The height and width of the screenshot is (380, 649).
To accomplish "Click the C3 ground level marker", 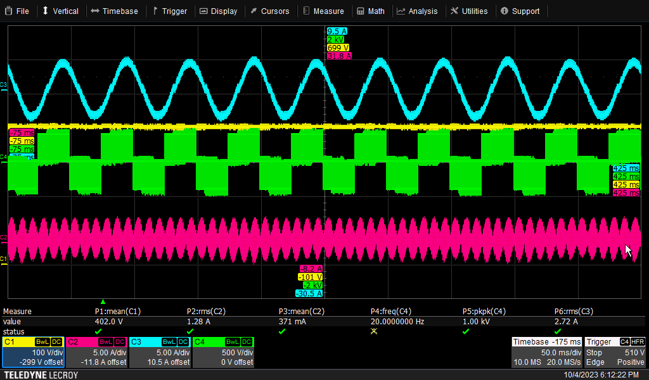I will pos(3,86).
